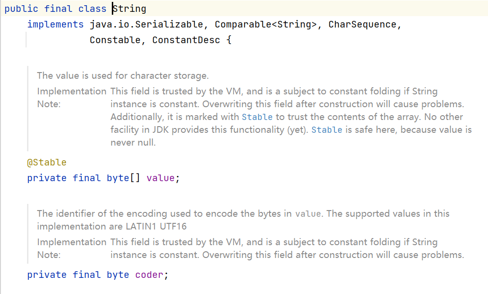Open the Stable link before "is safe here"
488x294 pixels.
[326, 130]
